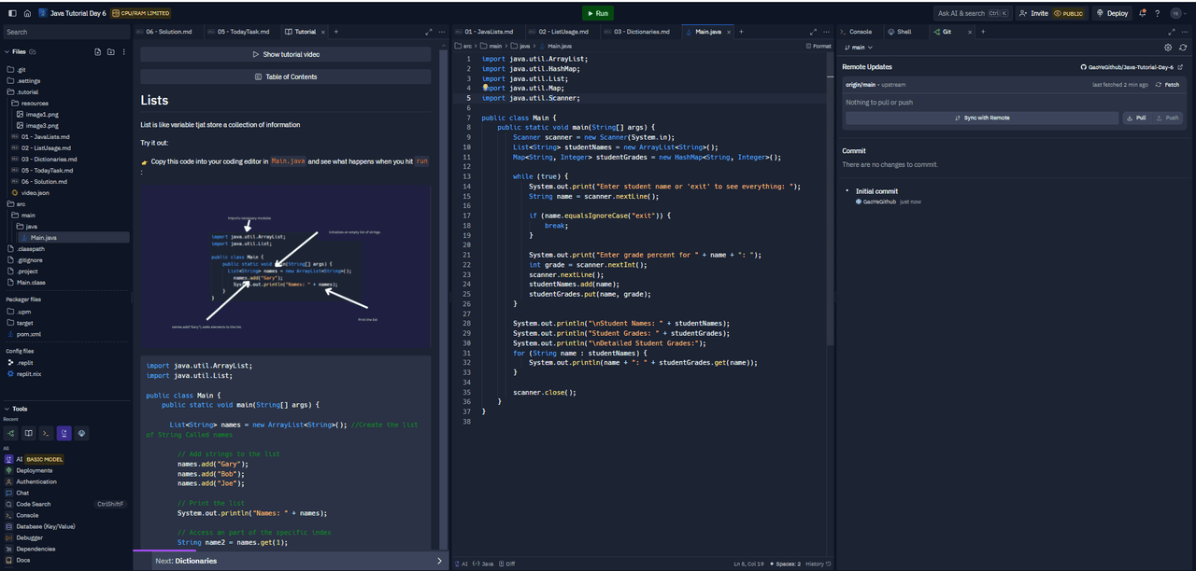Click the Git refresh icon
This screenshot has width=1196, height=571.
pos(1183,47)
